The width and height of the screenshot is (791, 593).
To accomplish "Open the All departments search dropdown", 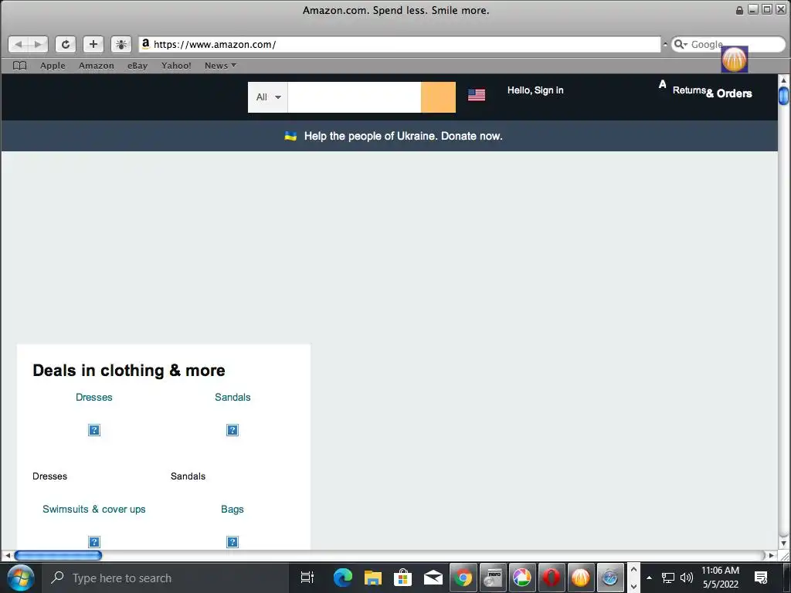I will (268, 97).
